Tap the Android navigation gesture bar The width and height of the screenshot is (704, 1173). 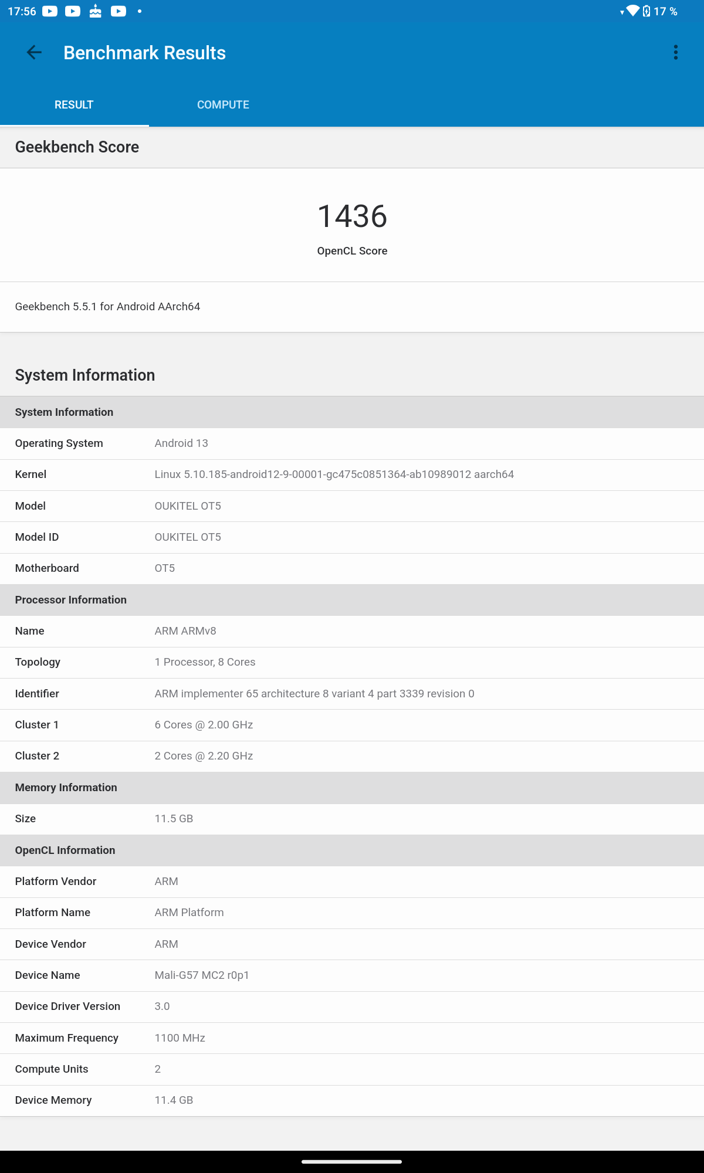(352, 1161)
